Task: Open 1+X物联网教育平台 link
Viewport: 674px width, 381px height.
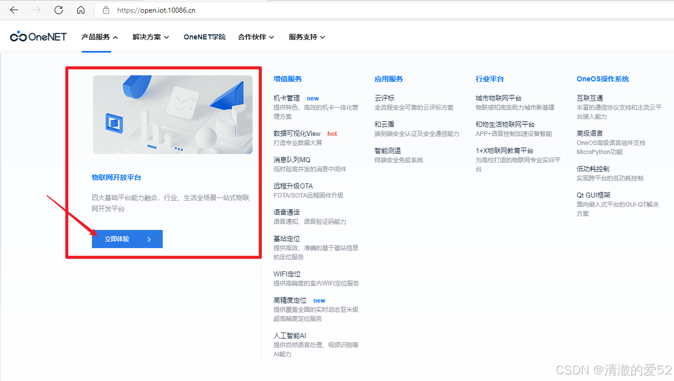Action: pyautogui.click(x=504, y=151)
